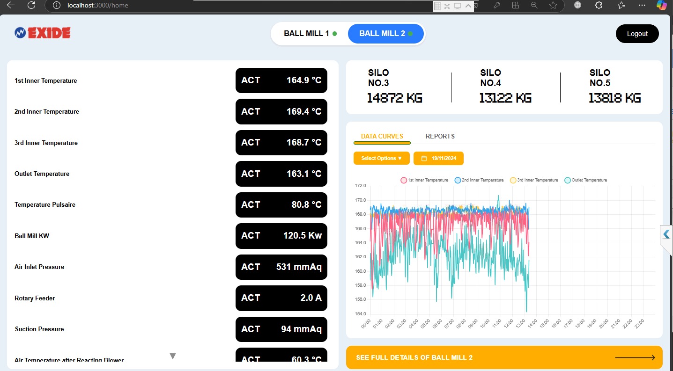Click the Exide logo
673x371 pixels.
coord(42,33)
